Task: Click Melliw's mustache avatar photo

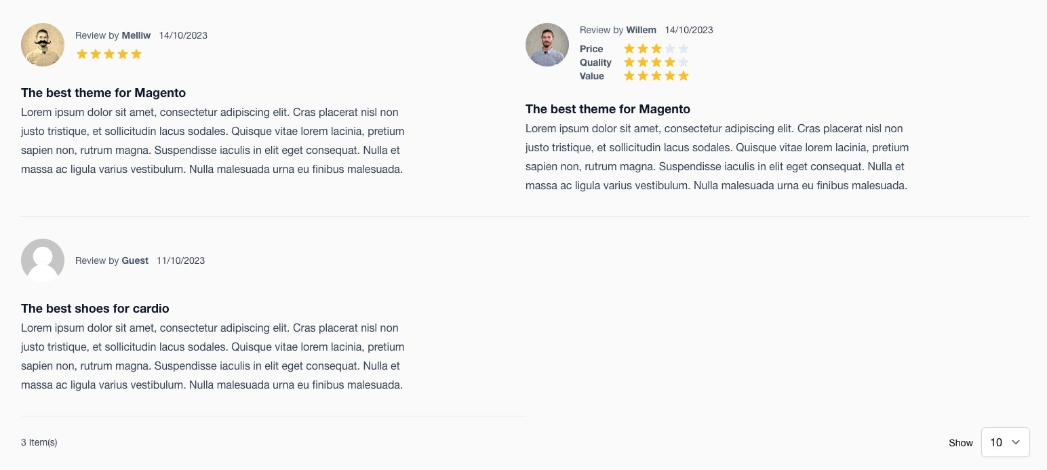Action: coord(43,45)
